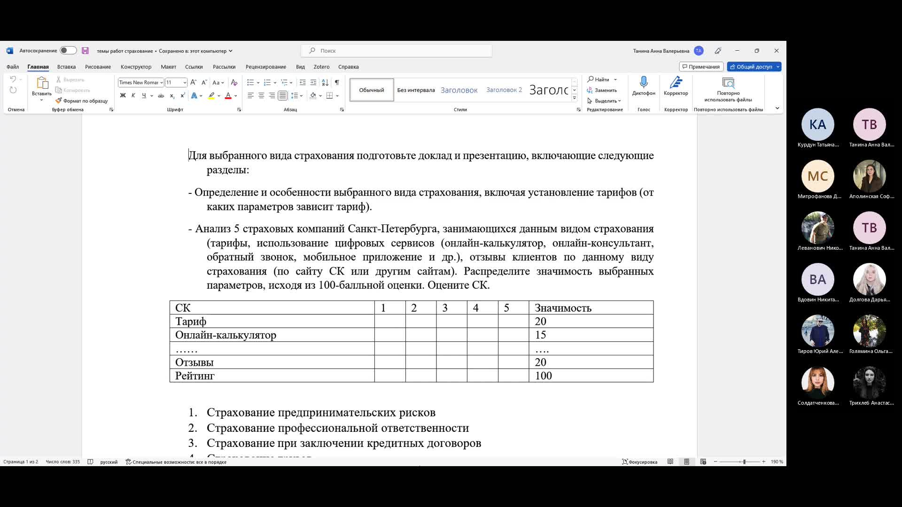
Task: Click word count (Число слов: 335)
Action: tap(63, 462)
